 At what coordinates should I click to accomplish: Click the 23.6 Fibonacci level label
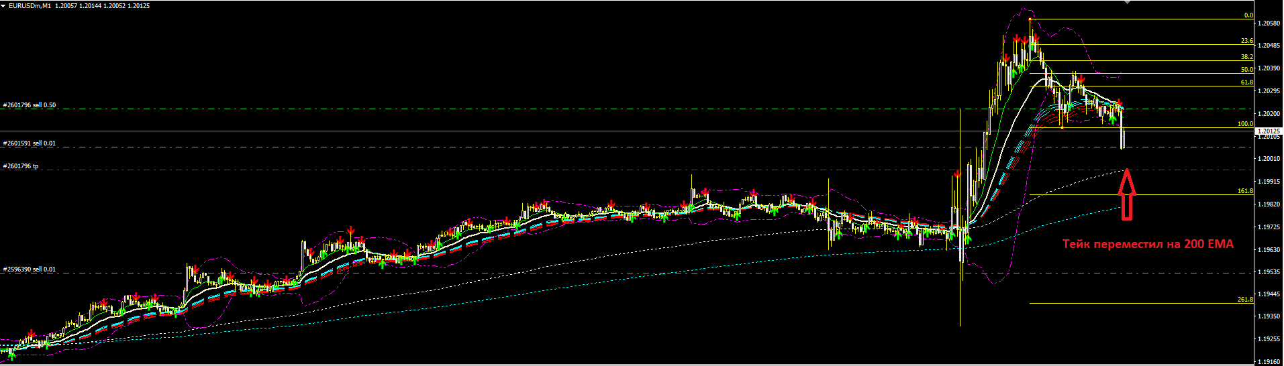click(1247, 41)
